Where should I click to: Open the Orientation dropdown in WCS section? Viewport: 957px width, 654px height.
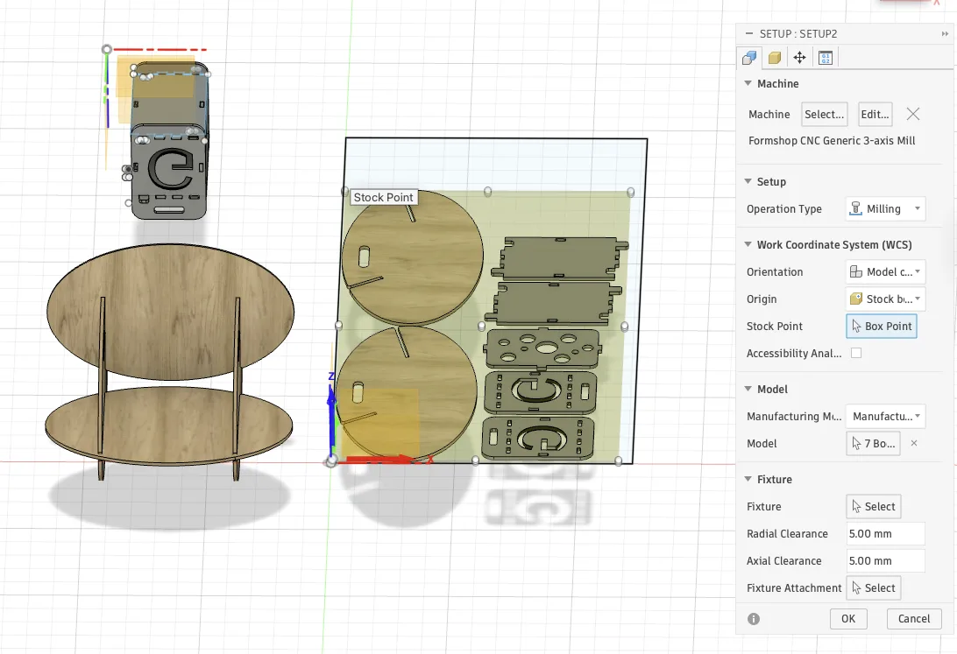pos(885,271)
